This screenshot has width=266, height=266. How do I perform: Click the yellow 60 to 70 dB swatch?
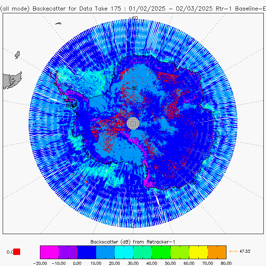point(199,252)
